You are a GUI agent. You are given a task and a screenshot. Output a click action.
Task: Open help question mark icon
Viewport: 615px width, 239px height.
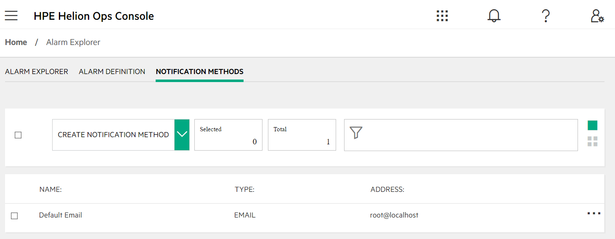point(546,16)
